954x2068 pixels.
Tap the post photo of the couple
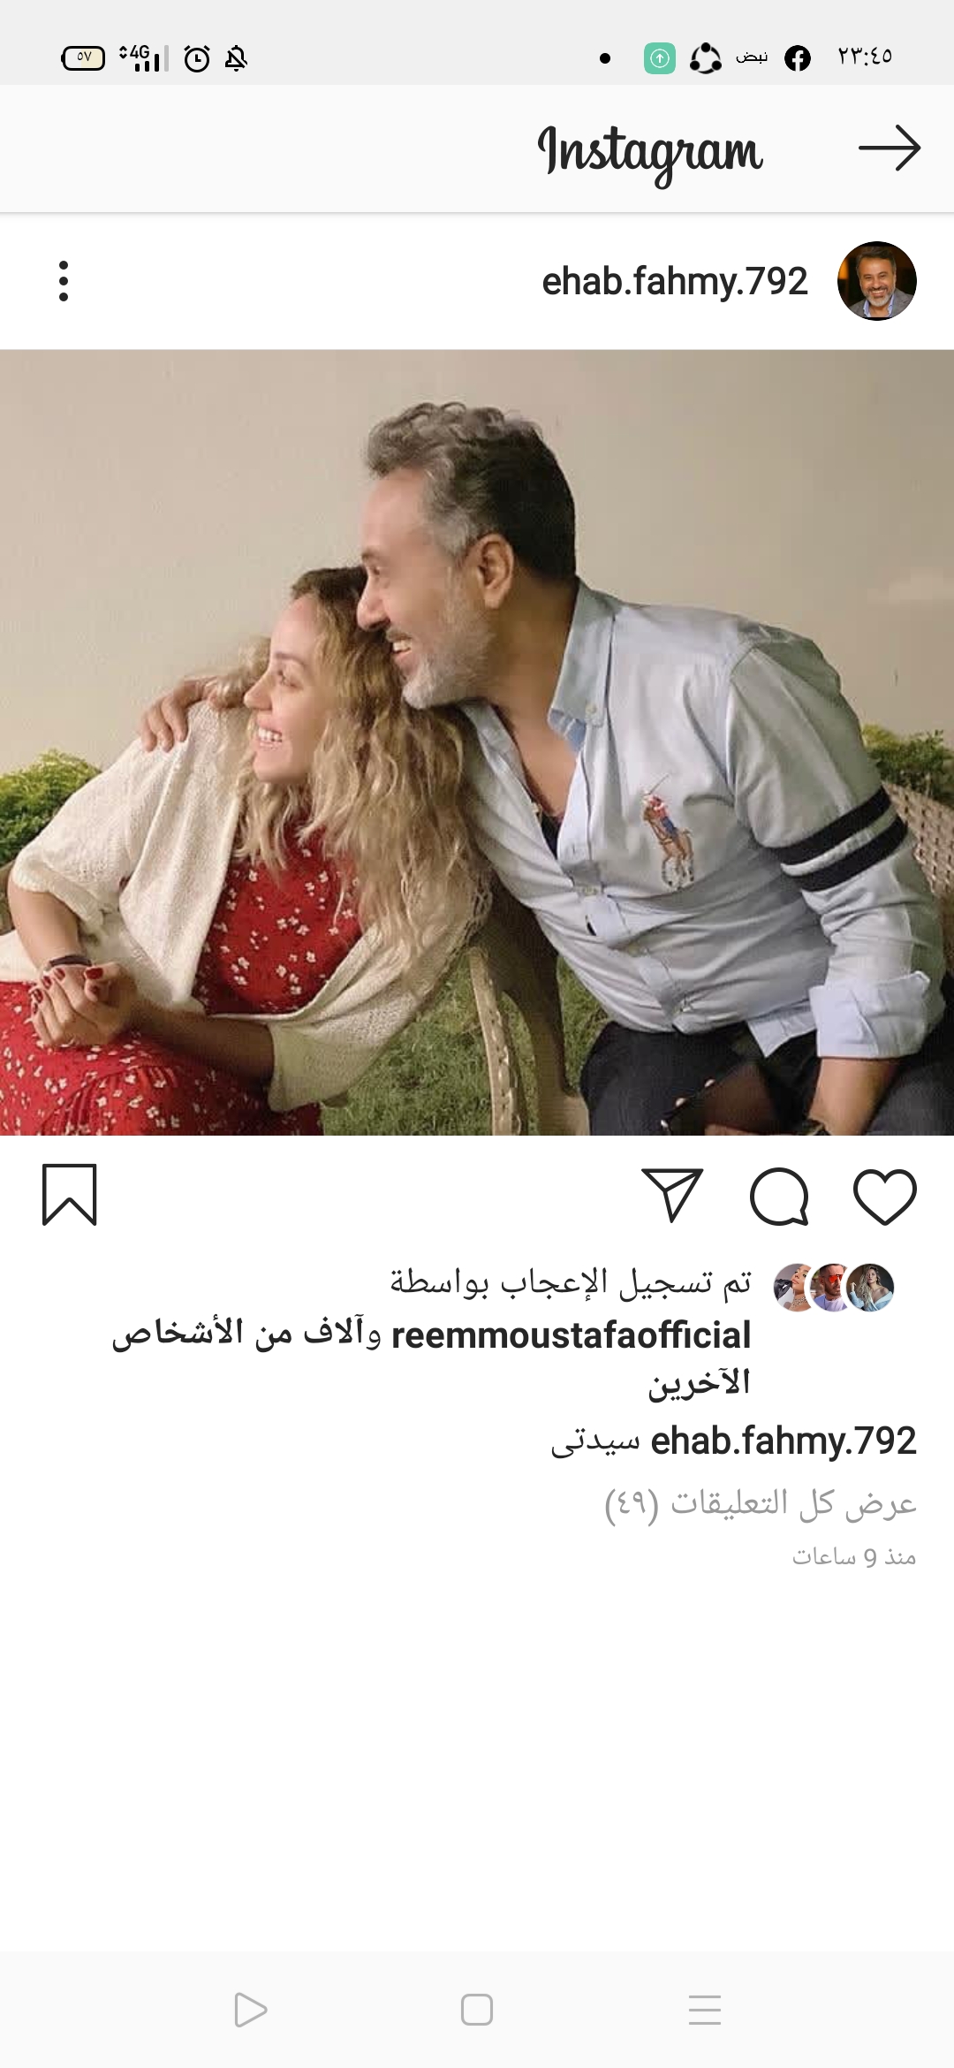(x=477, y=742)
